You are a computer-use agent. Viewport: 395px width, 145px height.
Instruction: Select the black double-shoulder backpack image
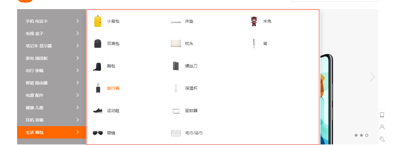tap(98, 44)
